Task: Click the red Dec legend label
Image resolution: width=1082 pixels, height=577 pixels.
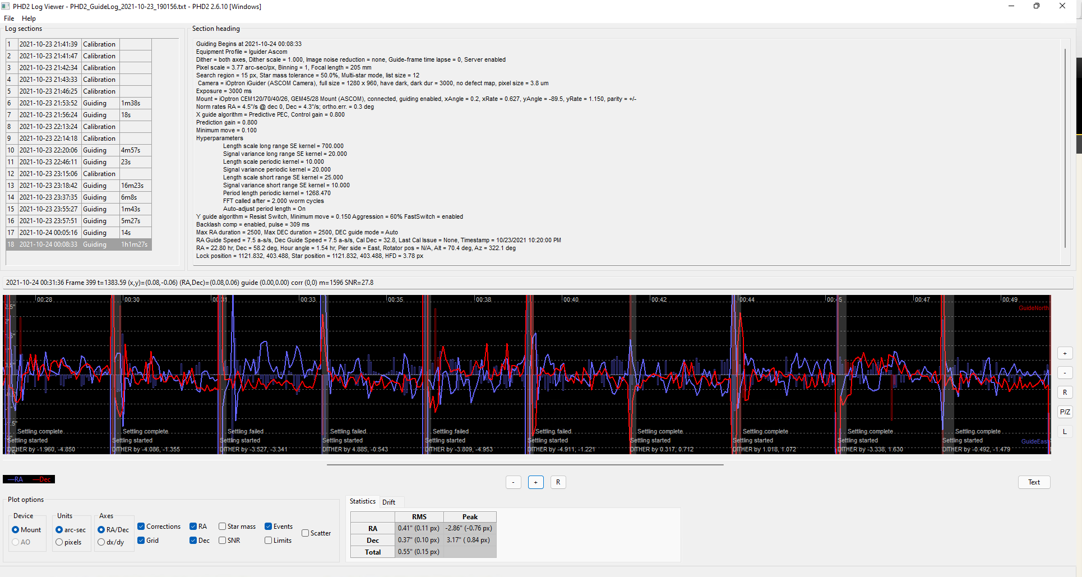Action: tap(43, 479)
